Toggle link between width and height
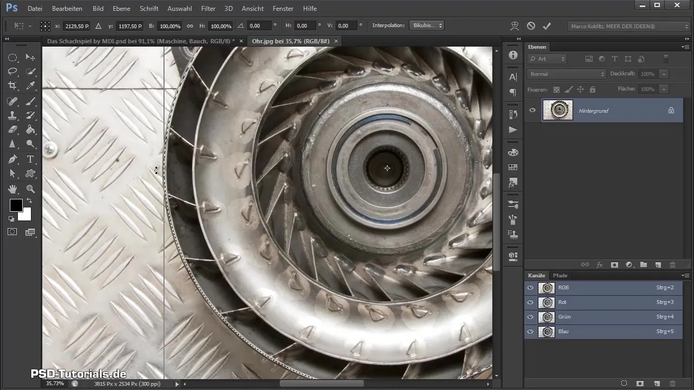Viewport: 694px width, 390px height. click(190, 25)
